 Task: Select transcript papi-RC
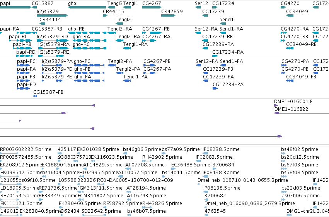(x=20, y=41)
